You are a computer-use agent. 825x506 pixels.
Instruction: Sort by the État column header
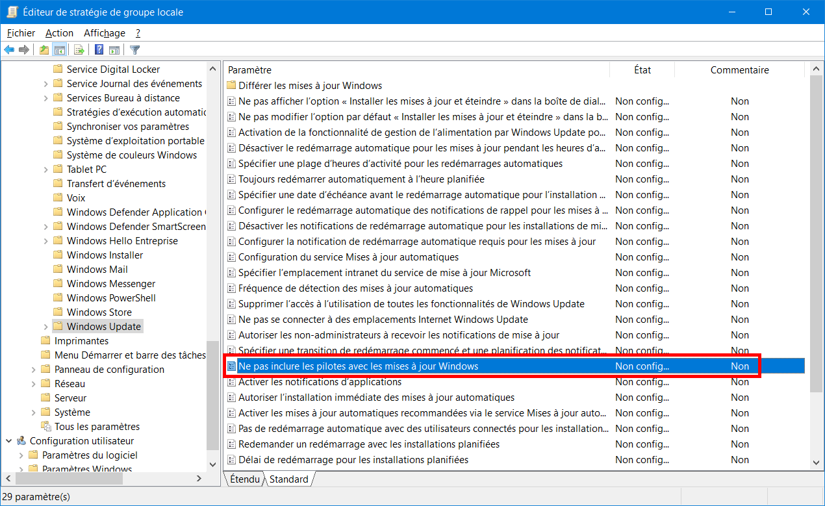[642, 70]
